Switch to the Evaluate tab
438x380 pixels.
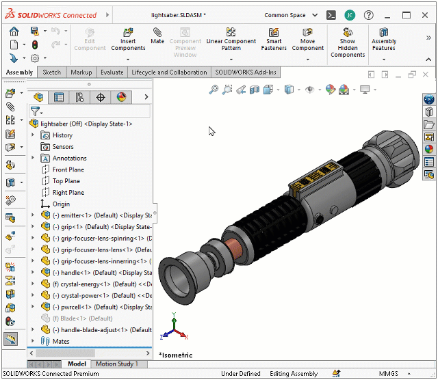click(x=112, y=72)
